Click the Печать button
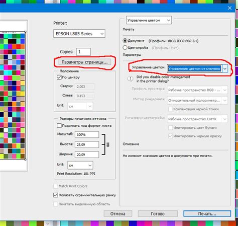Screen dimensions: 238x226 pyautogui.click(x=207, y=214)
